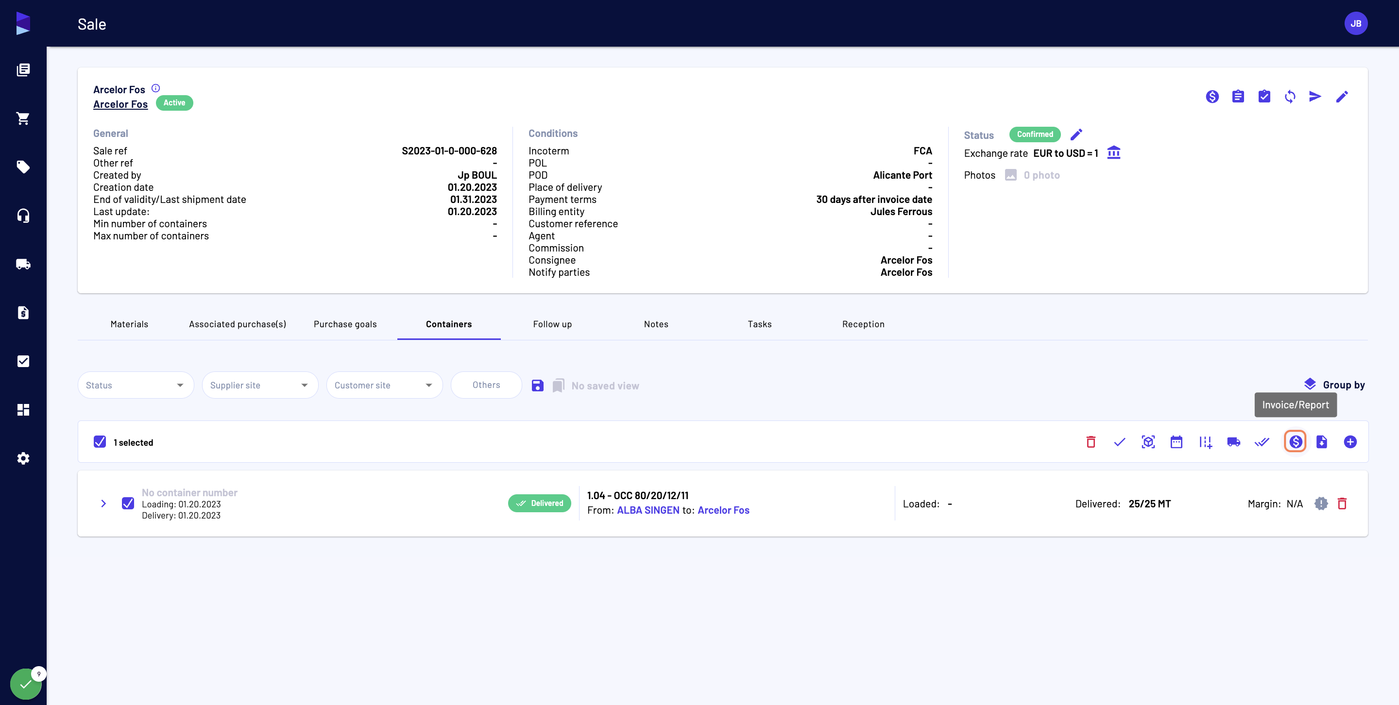Image resolution: width=1399 pixels, height=705 pixels.
Task: Click the single checkmark icon in selection toolbar
Action: 1119,442
